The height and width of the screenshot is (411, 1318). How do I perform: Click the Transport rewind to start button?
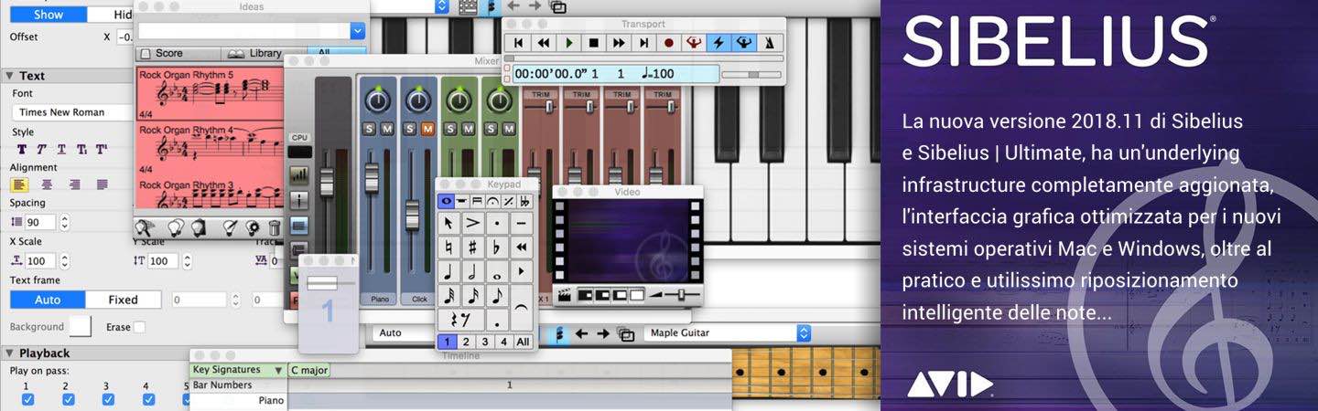pos(519,42)
